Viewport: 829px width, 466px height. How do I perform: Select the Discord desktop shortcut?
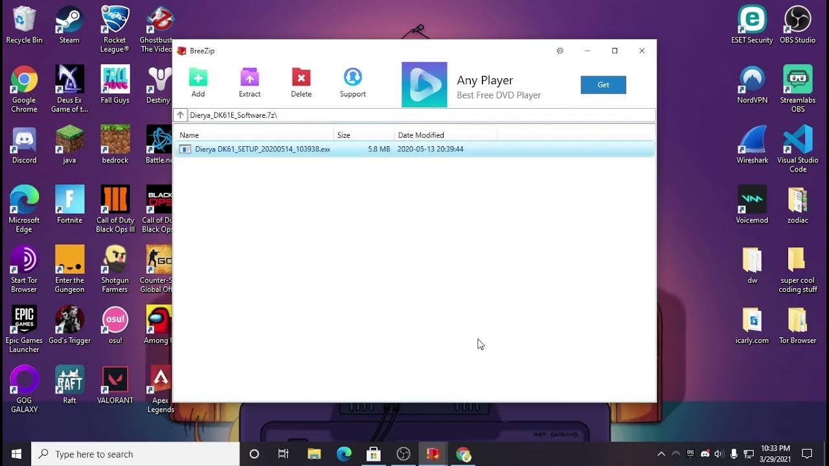click(x=24, y=145)
